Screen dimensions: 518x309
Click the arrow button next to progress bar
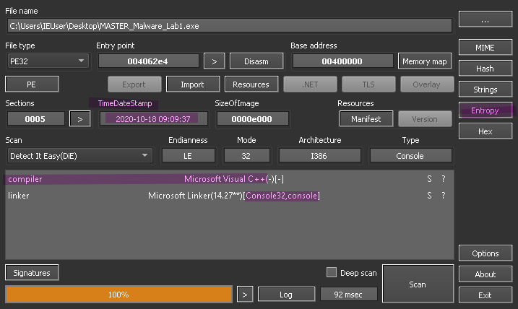point(245,295)
